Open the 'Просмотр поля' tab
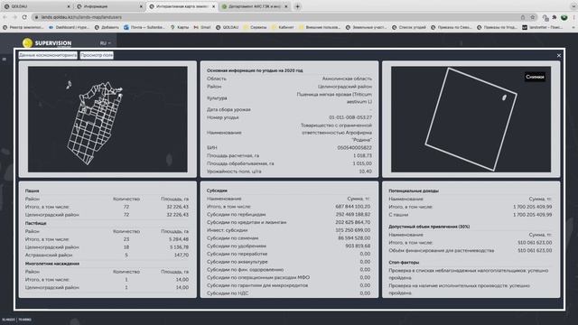 [97, 55]
